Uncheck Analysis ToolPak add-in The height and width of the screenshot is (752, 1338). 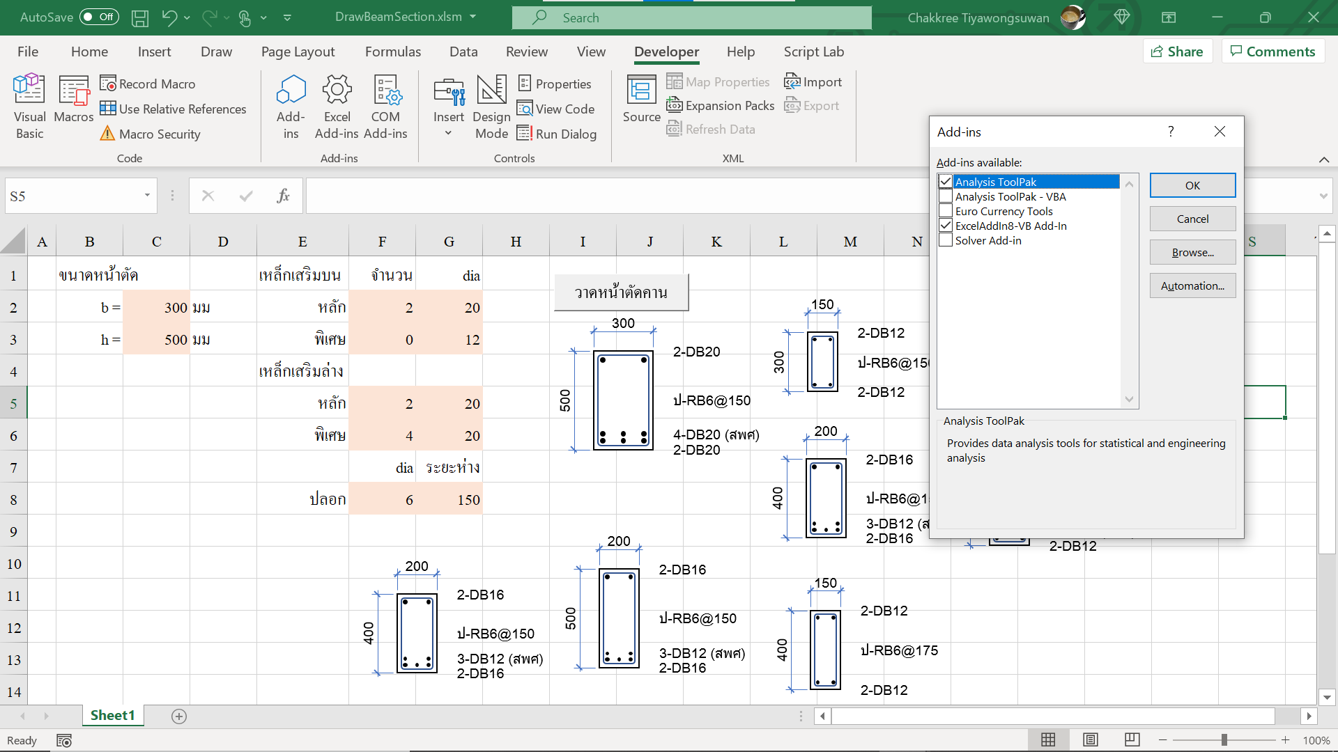point(946,182)
